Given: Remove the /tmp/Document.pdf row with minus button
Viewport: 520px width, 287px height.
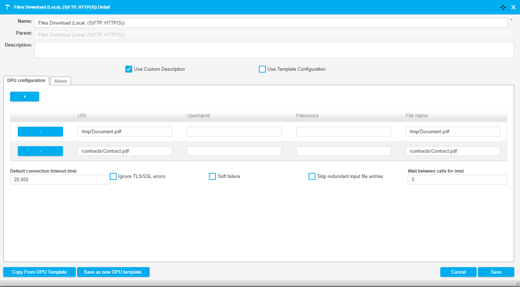Looking at the screenshot, I should tap(40, 132).
